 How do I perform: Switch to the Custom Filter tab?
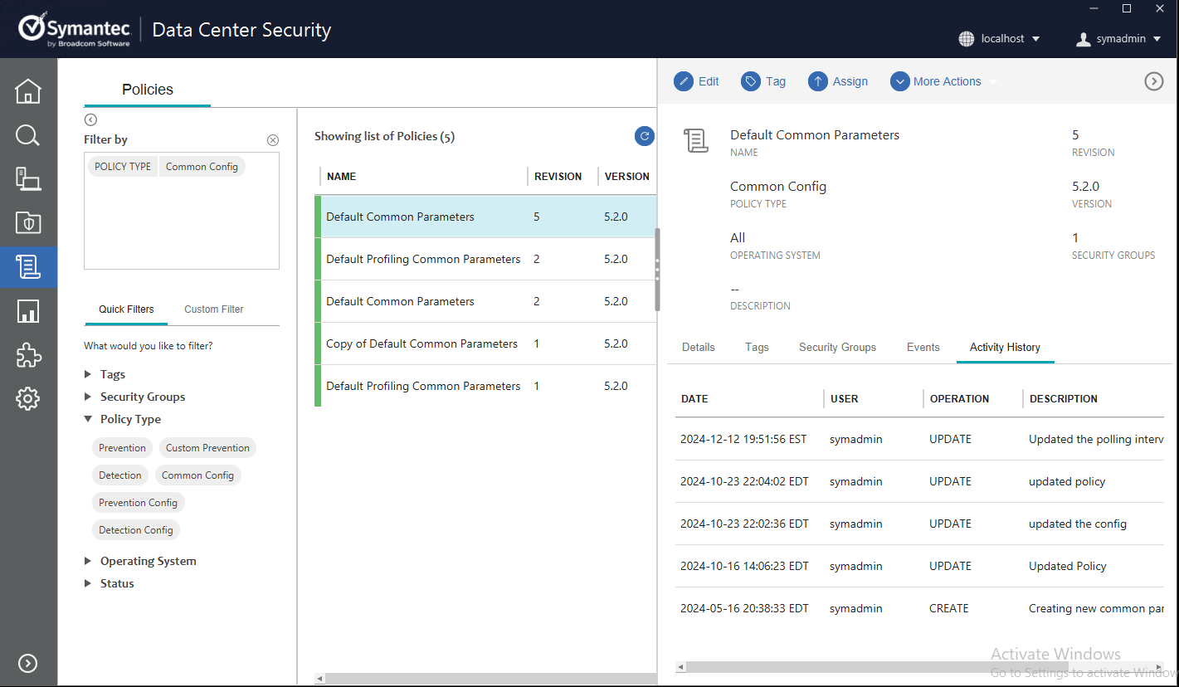214,309
